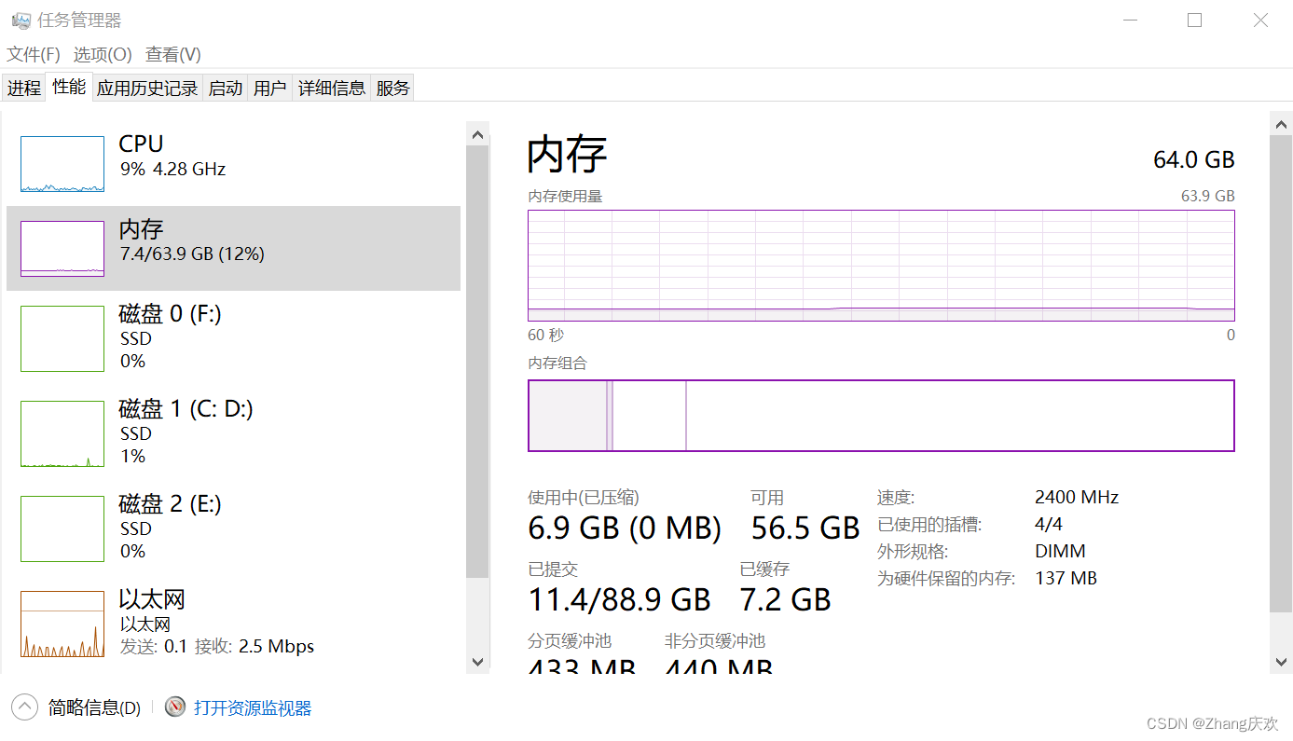Click the 分页缓冲池 label
This screenshot has width=1293, height=741.
[570, 640]
